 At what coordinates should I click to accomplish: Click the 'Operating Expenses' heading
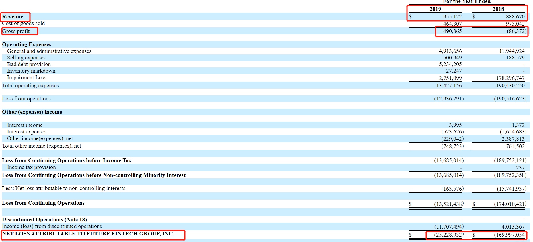click(27, 44)
